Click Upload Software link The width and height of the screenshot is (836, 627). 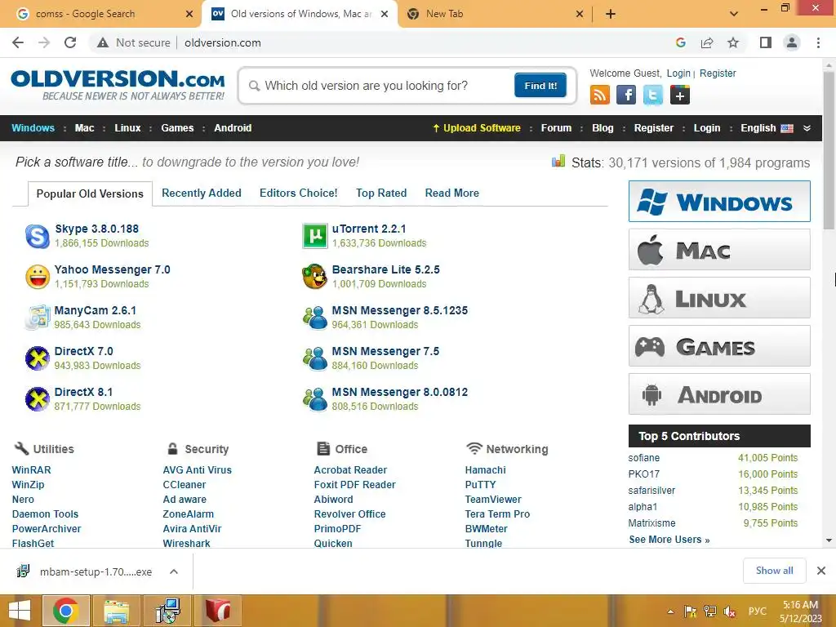point(477,128)
